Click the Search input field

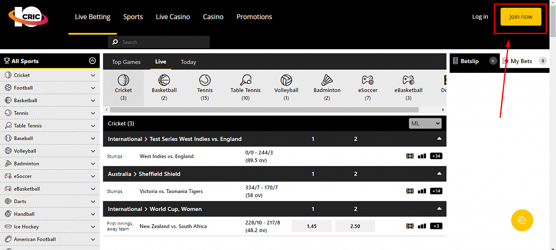tap(162, 42)
